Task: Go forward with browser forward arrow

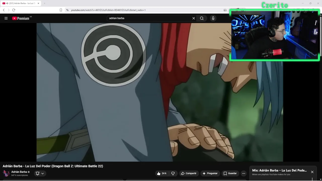Action: pos(9,10)
